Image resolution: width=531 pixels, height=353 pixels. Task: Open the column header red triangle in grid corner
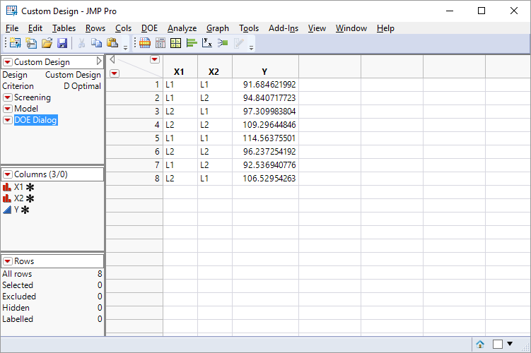coord(155,59)
